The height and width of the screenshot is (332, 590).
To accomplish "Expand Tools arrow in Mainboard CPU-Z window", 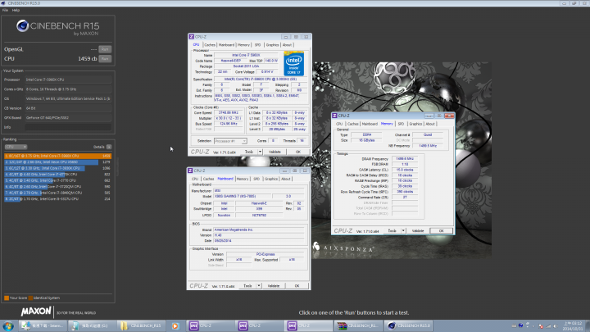I will 259,286.
